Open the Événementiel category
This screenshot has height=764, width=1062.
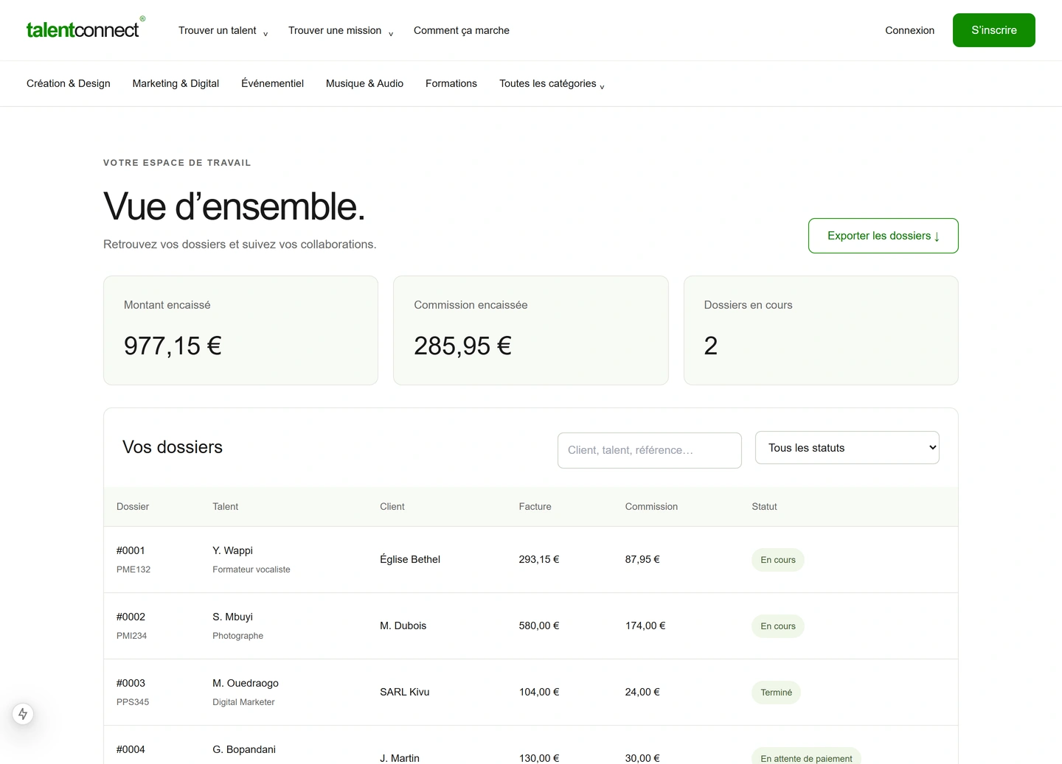click(x=272, y=83)
